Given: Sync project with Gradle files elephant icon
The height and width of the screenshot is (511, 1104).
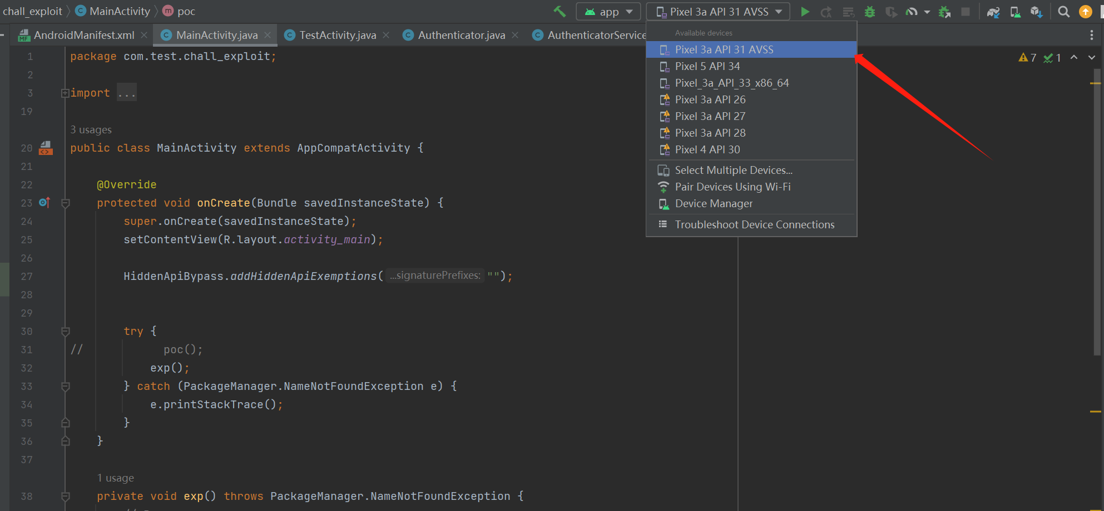Looking at the screenshot, I should click(x=993, y=12).
